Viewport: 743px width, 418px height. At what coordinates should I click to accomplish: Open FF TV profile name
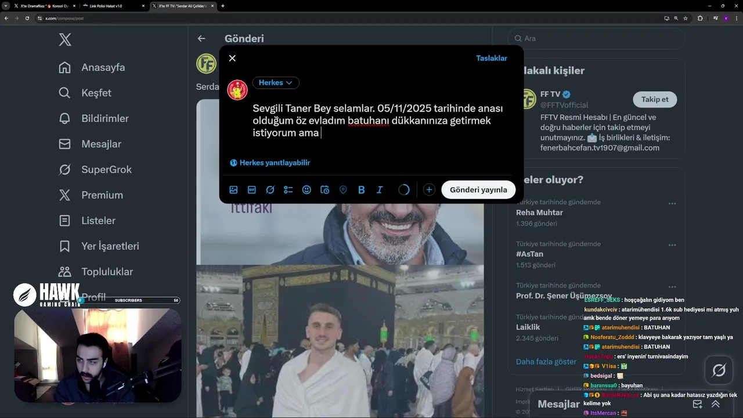[x=549, y=94]
